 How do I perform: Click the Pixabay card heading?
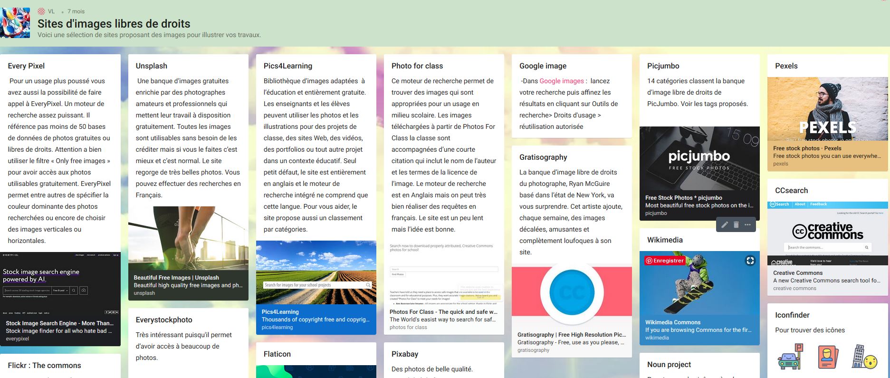(x=405, y=354)
